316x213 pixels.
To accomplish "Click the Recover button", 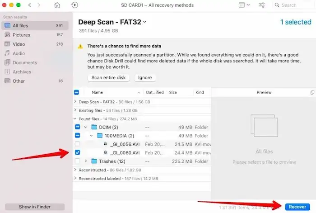I will coord(297,207).
